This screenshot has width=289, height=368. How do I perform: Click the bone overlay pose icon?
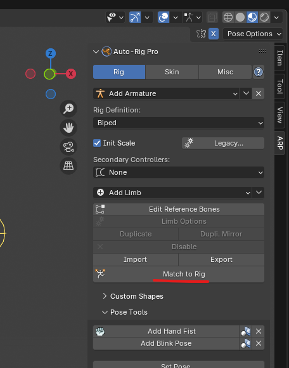[x=189, y=17]
